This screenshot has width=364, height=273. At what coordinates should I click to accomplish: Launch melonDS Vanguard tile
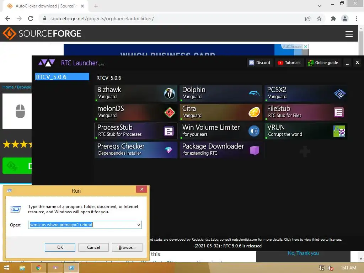(x=136, y=112)
